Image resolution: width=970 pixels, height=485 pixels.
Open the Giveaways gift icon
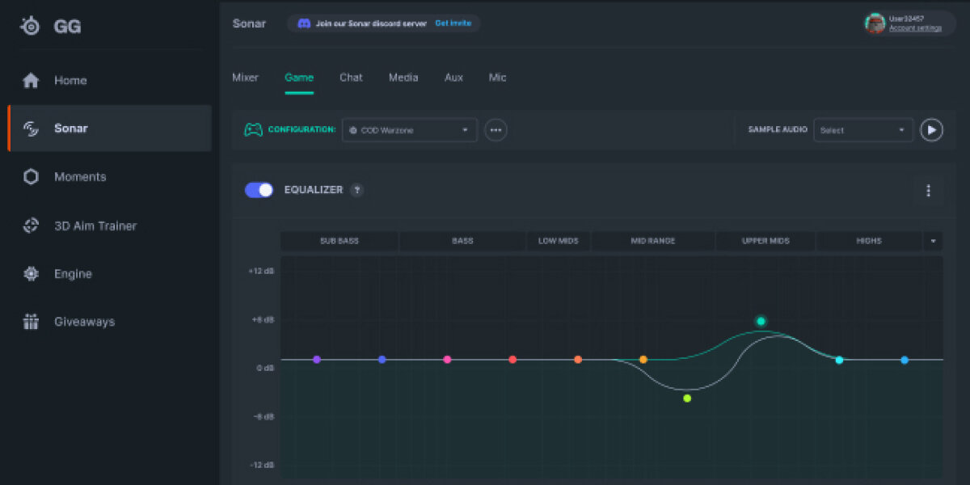click(31, 322)
